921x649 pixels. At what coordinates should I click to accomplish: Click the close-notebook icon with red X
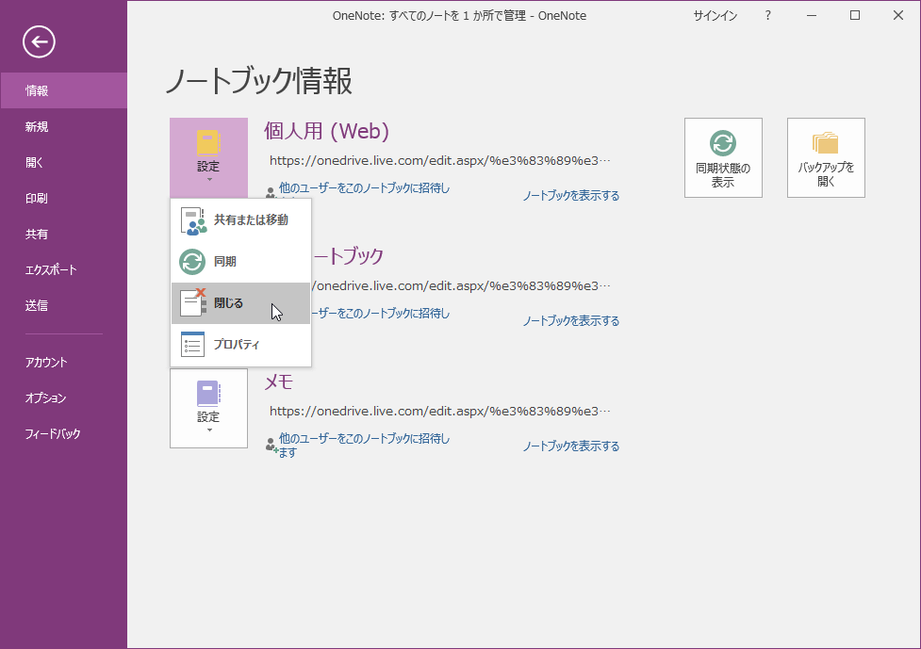pos(193,302)
